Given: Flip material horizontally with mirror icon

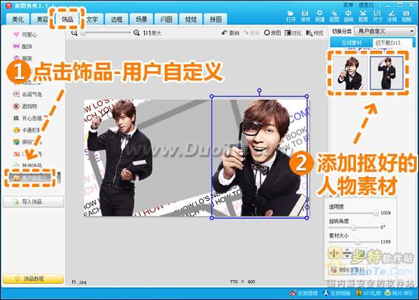Looking at the screenshot, I should coord(334,253).
